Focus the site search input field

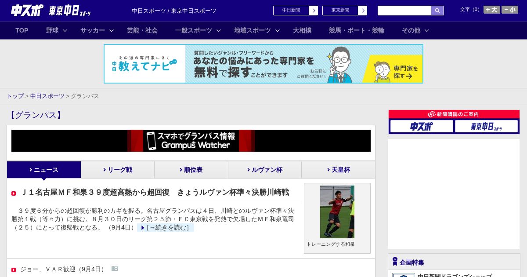(404, 11)
